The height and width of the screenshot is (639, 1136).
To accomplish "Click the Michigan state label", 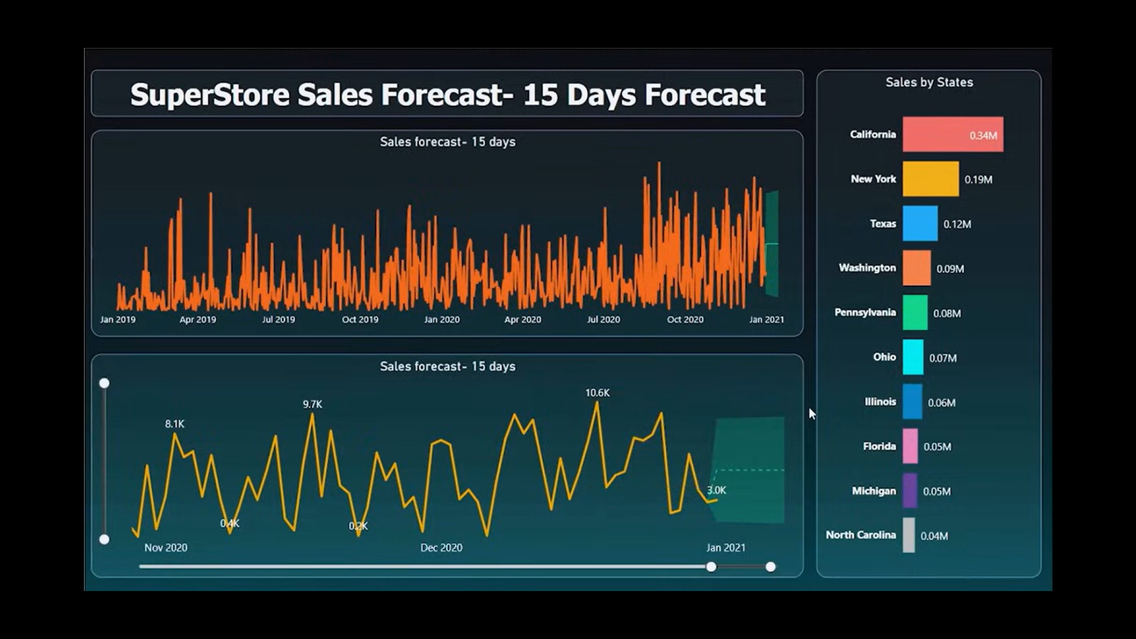I will [x=874, y=491].
